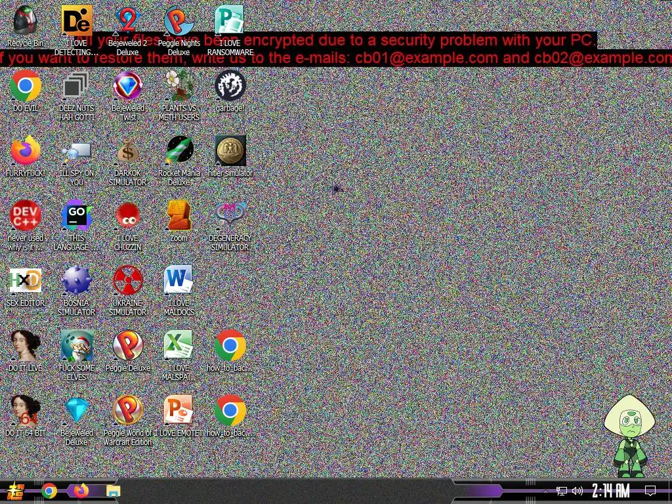Select the portrait icon labeled DO IT LIVE
Viewport: 672px width, 504px height.
pos(26,345)
